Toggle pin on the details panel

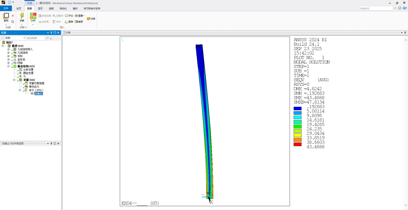[51, 144]
